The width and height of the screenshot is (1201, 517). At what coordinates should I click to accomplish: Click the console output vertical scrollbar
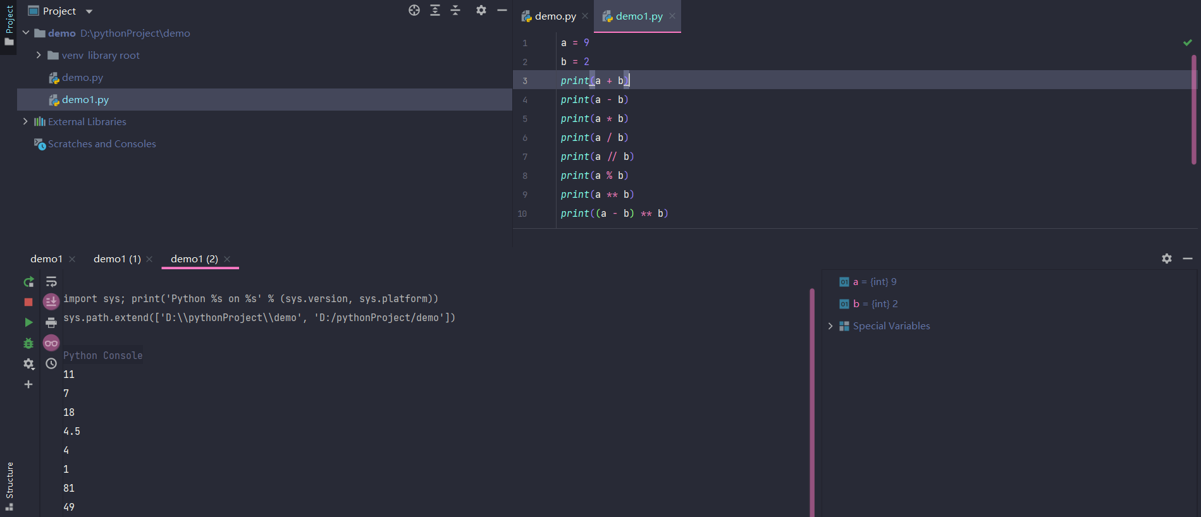812,403
